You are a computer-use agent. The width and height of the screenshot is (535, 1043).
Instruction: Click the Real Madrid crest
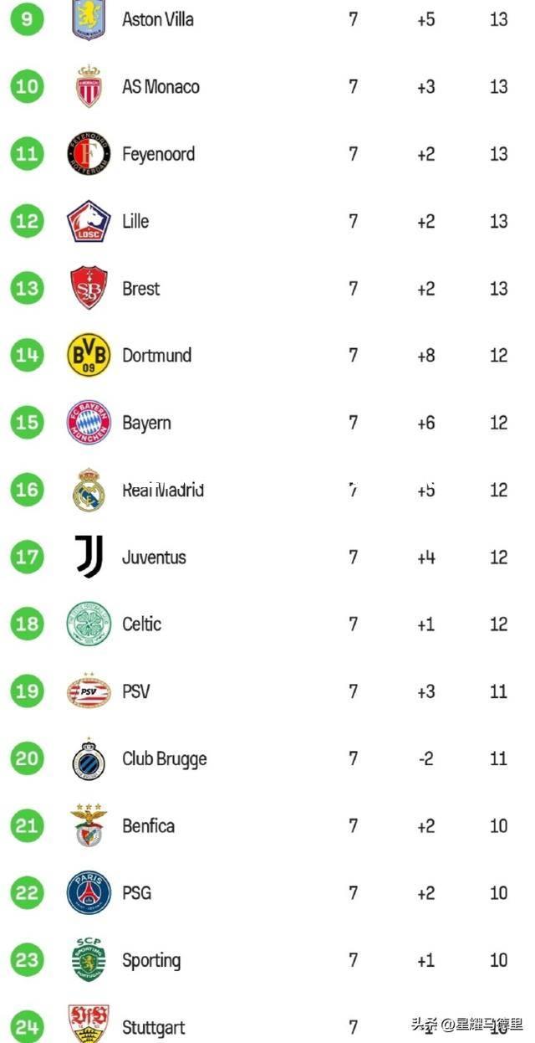(89, 490)
